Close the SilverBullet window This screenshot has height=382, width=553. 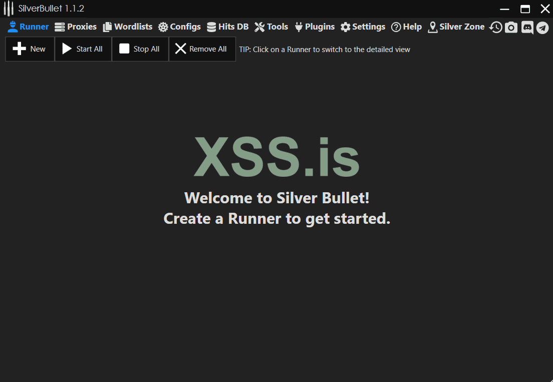[x=545, y=9]
